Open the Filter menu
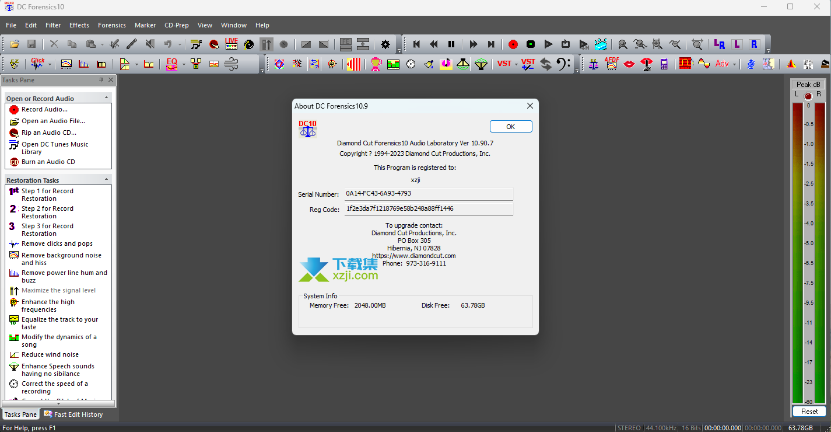The image size is (831, 432). pos(53,25)
